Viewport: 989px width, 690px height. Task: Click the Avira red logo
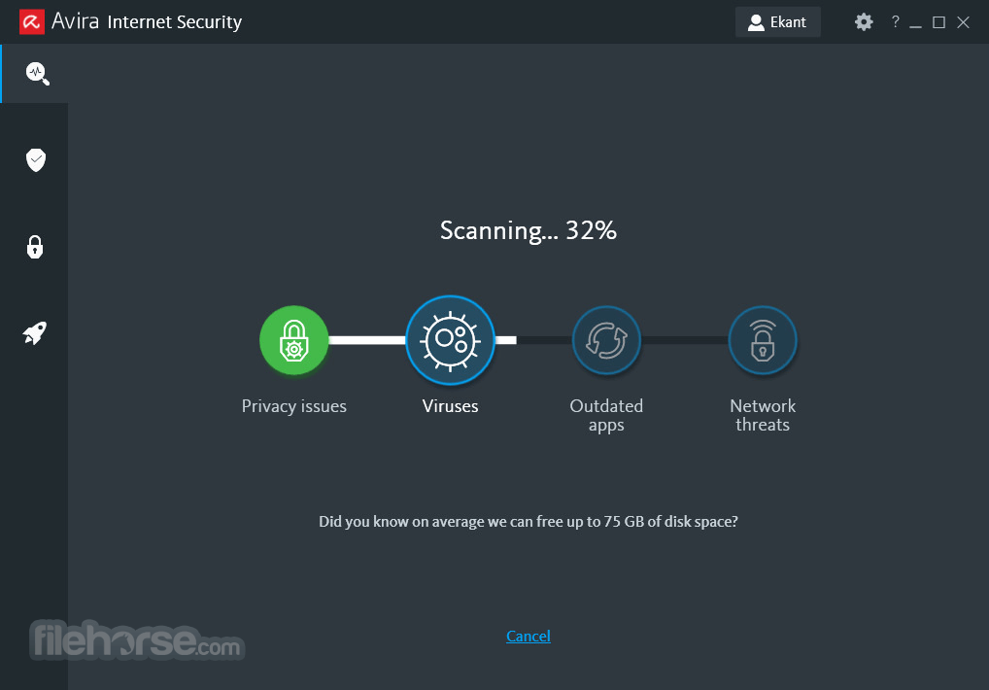(x=31, y=22)
